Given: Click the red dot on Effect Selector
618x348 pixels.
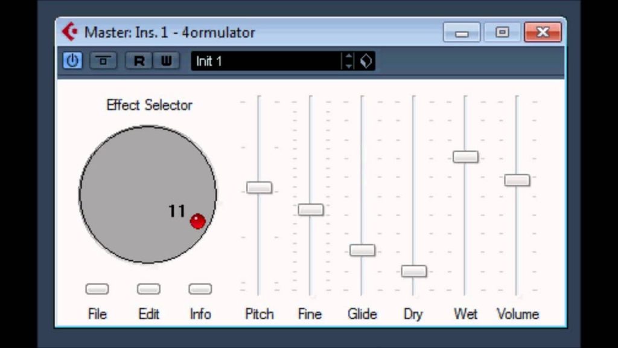Looking at the screenshot, I should pos(197,221).
